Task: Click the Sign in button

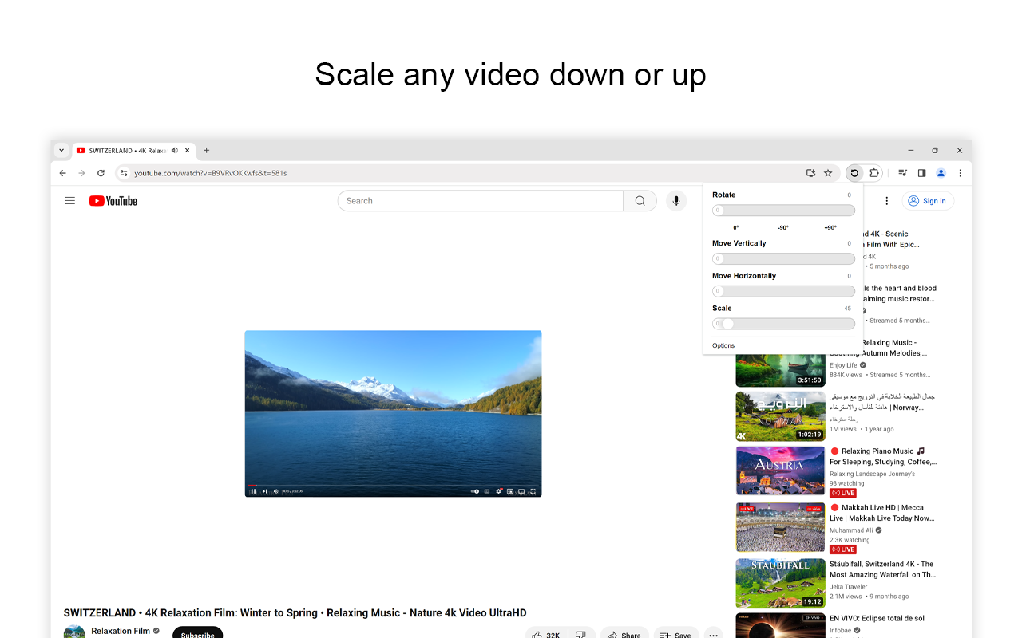Action: pyautogui.click(x=928, y=200)
